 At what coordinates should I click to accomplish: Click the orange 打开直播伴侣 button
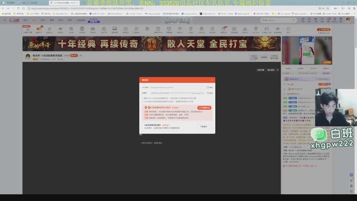(204, 108)
